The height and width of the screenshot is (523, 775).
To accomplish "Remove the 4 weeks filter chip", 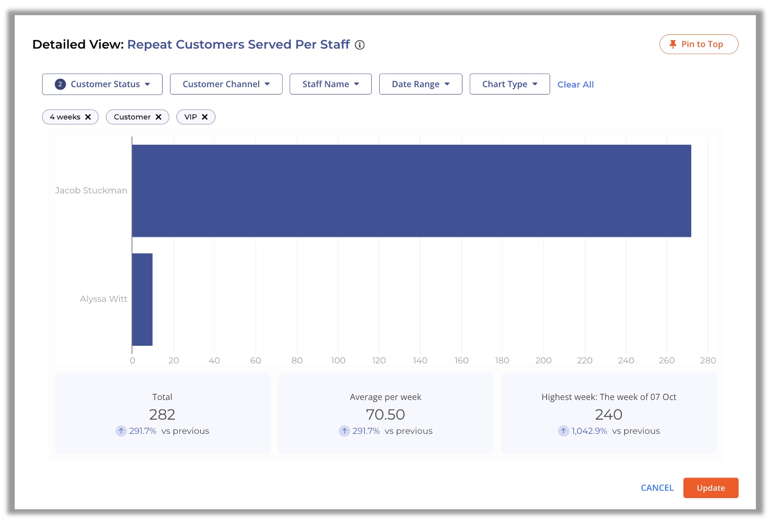I will click(88, 117).
